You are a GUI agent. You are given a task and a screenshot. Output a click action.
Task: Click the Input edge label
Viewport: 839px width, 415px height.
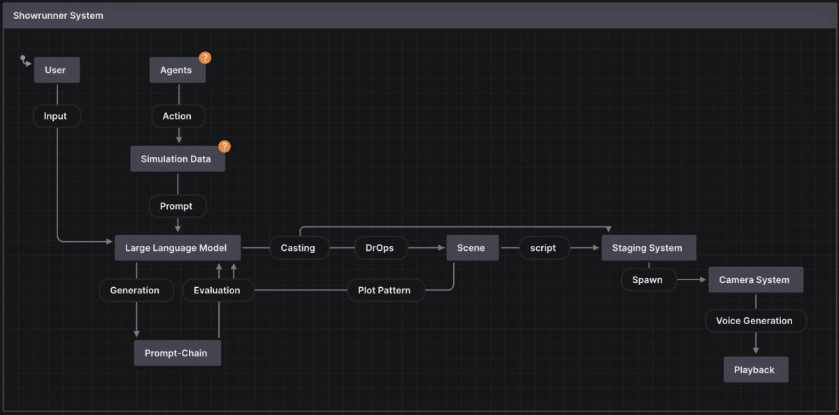click(57, 116)
